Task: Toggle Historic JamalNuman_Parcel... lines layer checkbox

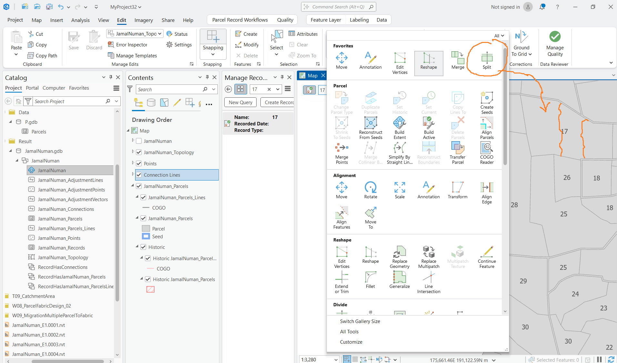Action: coord(148,258)
